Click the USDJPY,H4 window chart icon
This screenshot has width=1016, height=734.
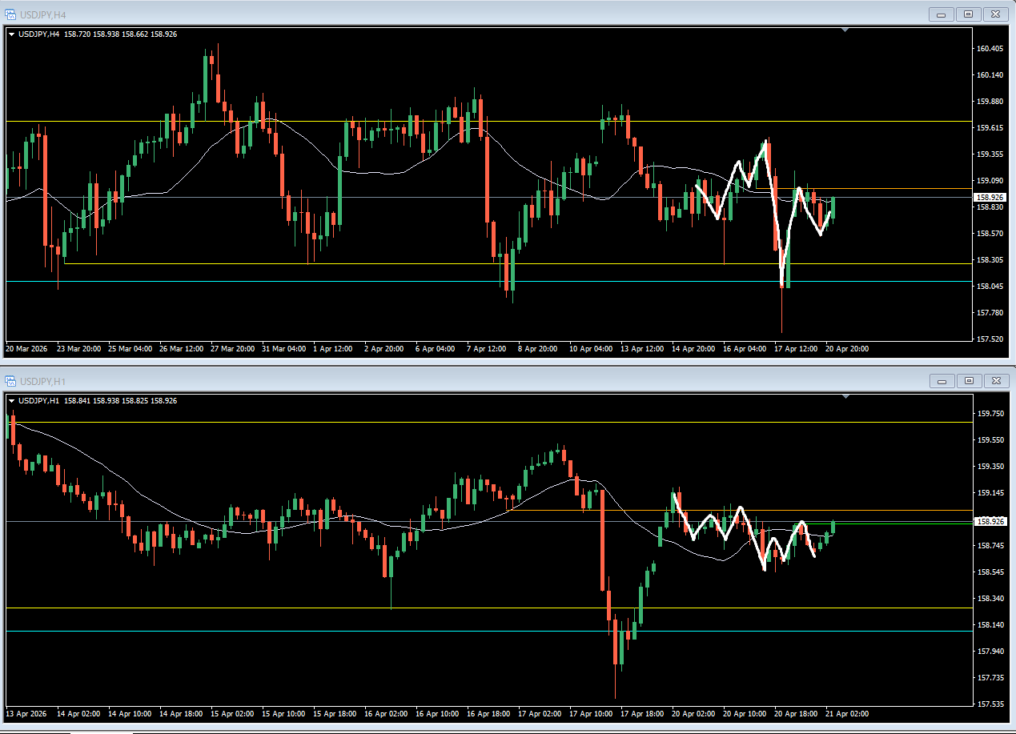pos(11,14)
